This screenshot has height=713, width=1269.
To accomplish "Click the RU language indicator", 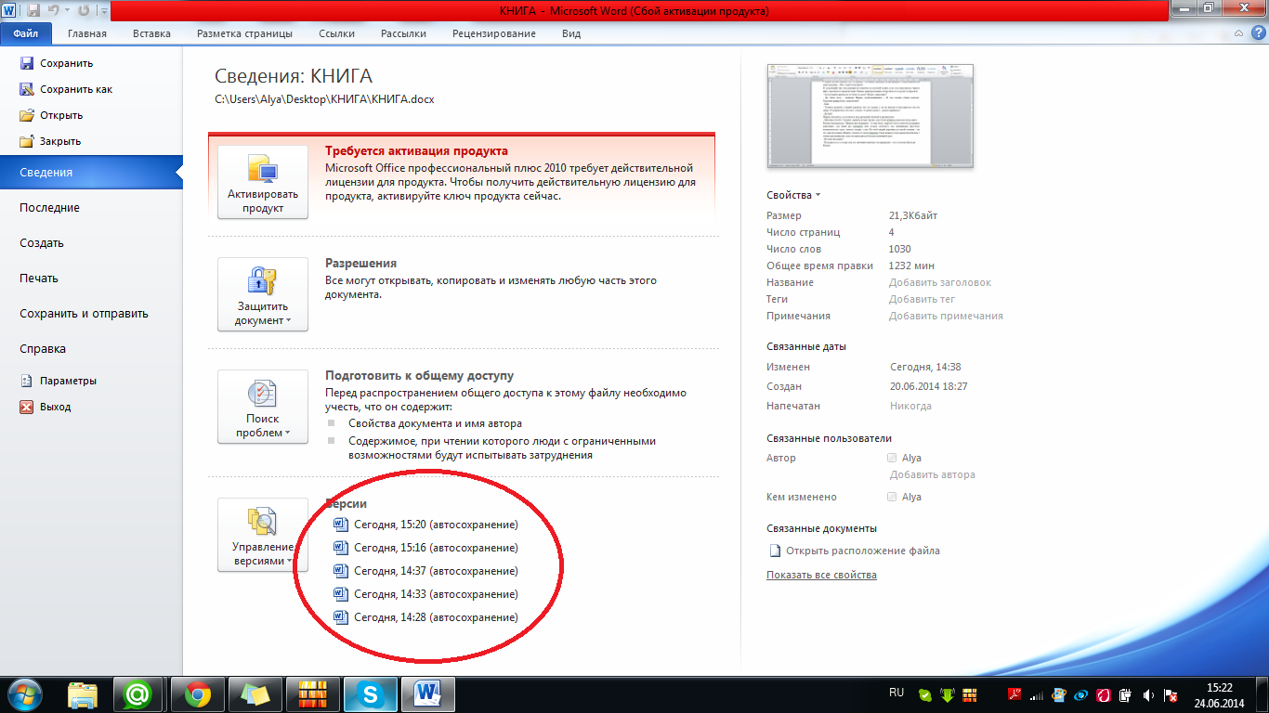I will tap(896, 694).
